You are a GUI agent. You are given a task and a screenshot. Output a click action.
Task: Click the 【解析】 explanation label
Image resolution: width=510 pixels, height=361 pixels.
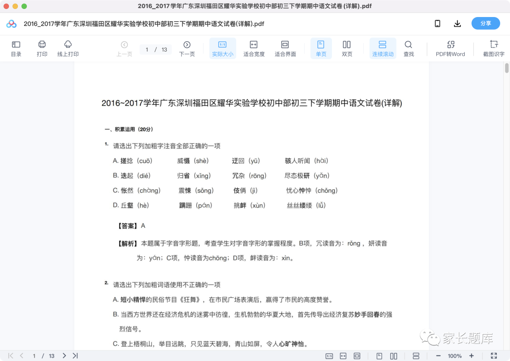point(127,243)
